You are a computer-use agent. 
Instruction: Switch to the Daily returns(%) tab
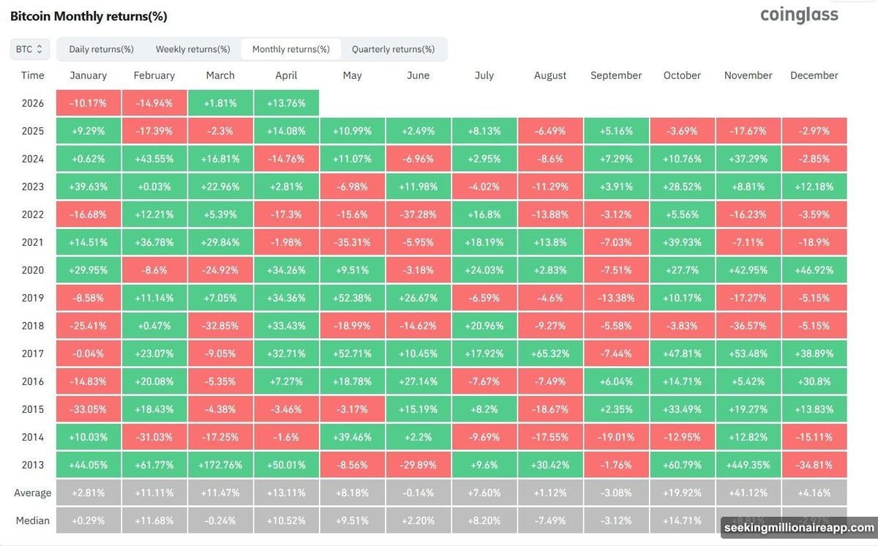tap(101, 49)
